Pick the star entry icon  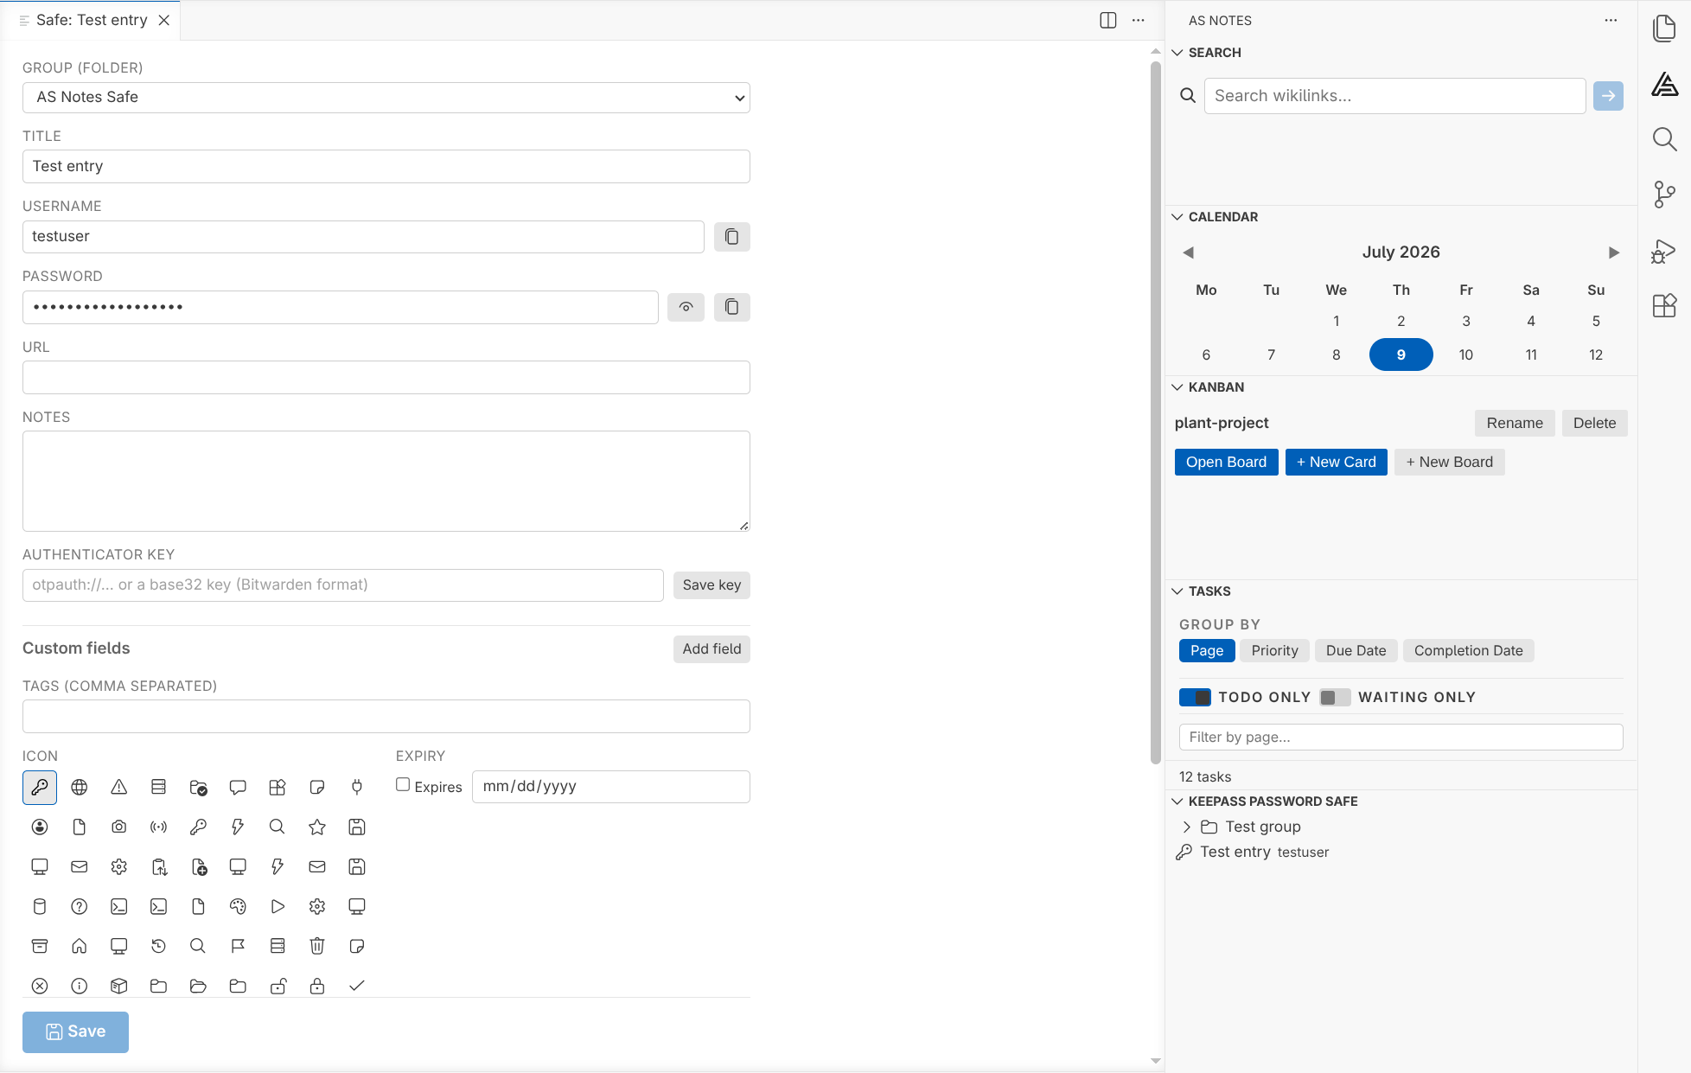[x=317, y=827]
